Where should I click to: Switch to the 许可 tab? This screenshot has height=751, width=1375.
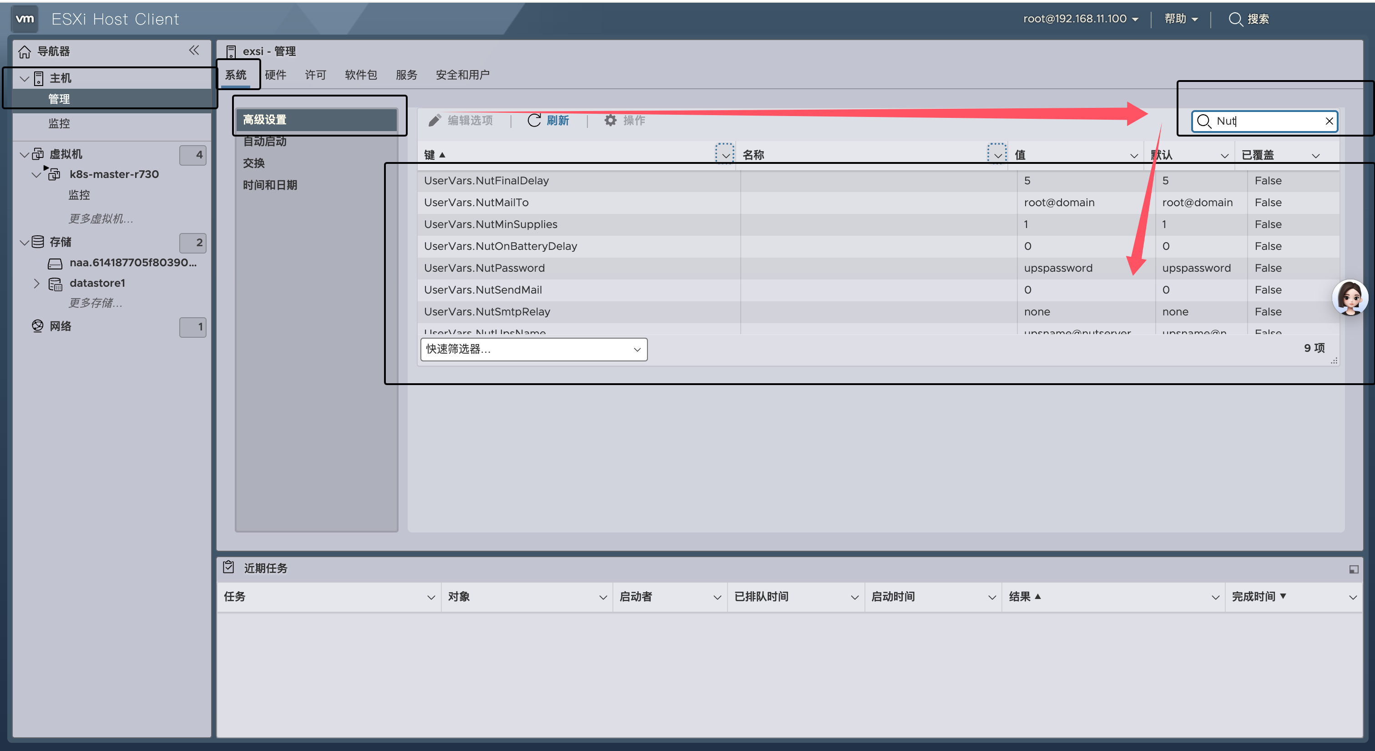click(x=315, y=75)
